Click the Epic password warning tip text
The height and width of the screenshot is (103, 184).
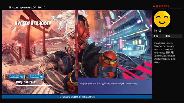point(109,84)
